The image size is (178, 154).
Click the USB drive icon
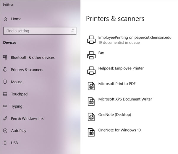click(x=5, y=143)
